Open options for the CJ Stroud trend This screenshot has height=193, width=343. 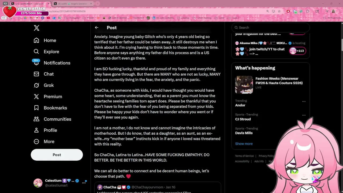[x=304, y=115]
